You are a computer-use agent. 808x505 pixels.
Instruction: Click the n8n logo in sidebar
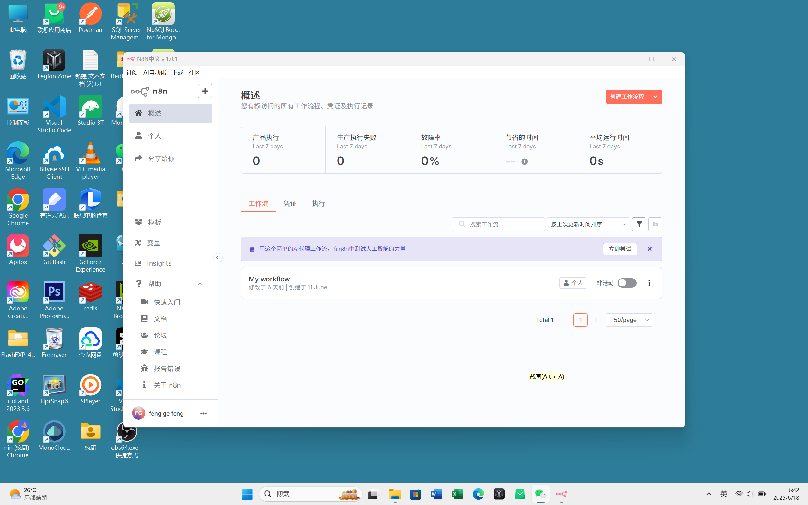point(149,91)
